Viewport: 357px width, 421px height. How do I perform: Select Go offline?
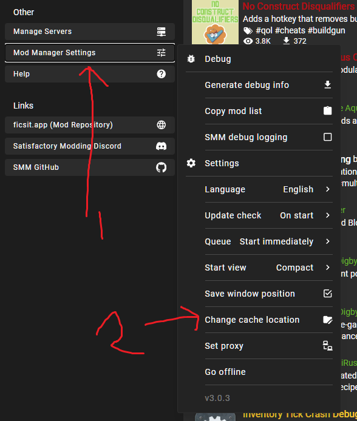pos(268,372)
